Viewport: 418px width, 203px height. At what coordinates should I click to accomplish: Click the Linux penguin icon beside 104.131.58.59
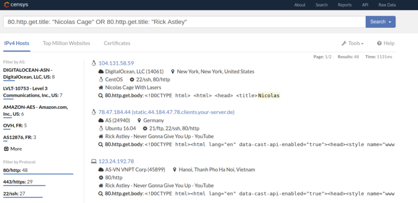[x=94, y=63]
